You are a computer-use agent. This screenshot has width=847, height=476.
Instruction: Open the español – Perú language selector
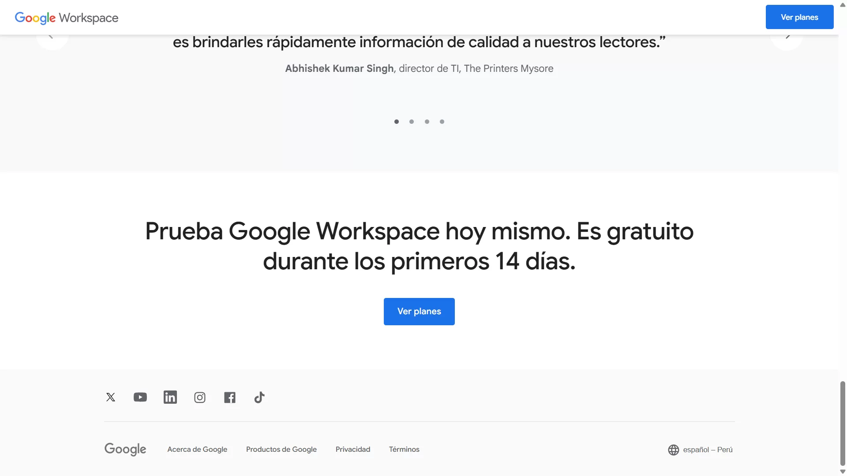[708, 450]
